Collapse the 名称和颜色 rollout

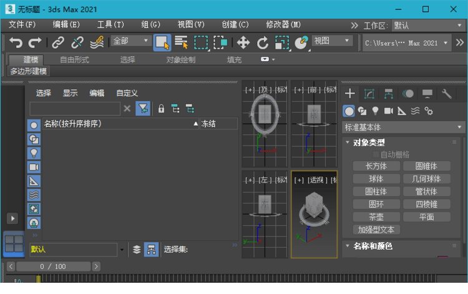point(348,246)
